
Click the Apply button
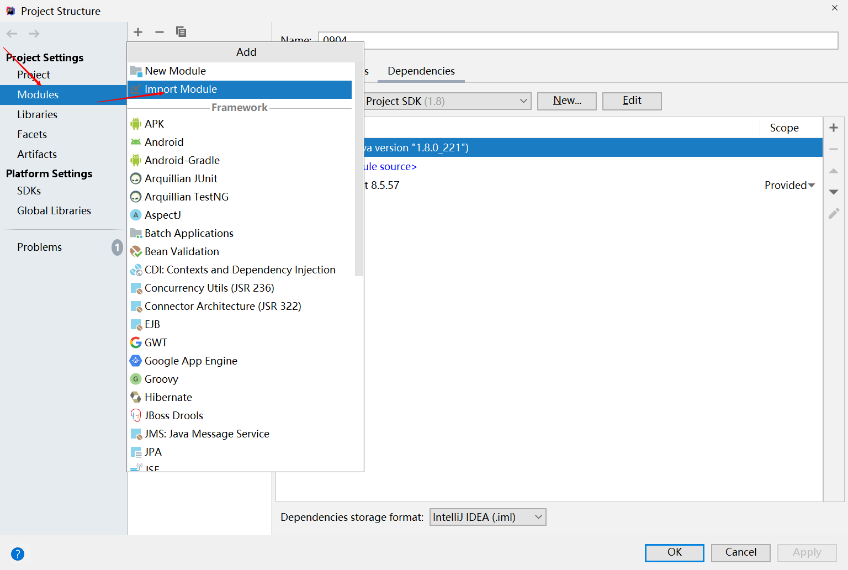click(x=807, y=552)
